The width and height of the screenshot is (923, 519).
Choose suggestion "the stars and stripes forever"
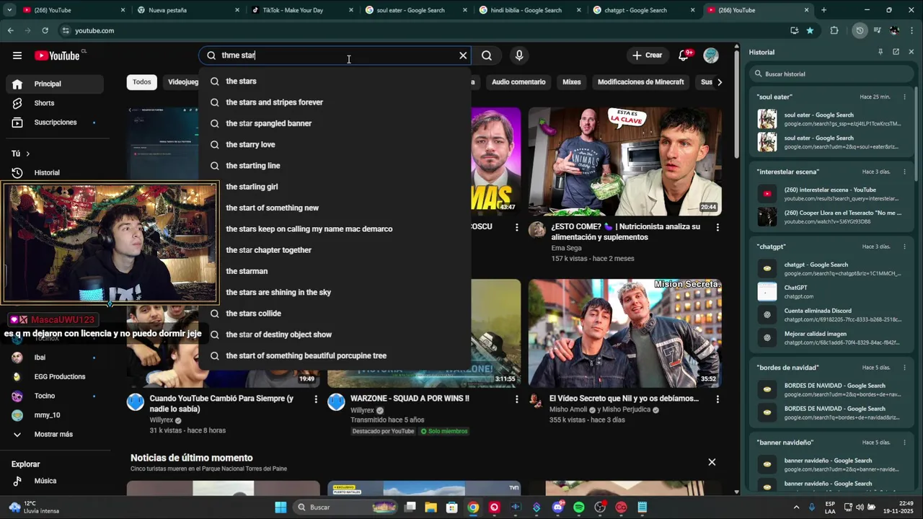click(x=335, y=102)
